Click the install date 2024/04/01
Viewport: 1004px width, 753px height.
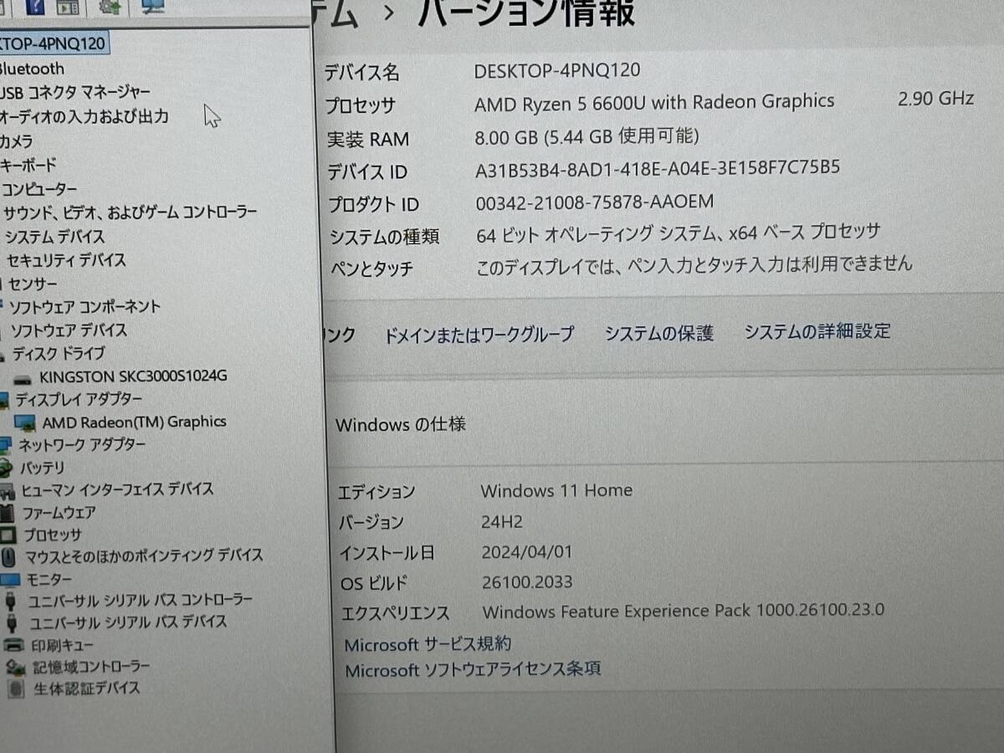(528, 553)
